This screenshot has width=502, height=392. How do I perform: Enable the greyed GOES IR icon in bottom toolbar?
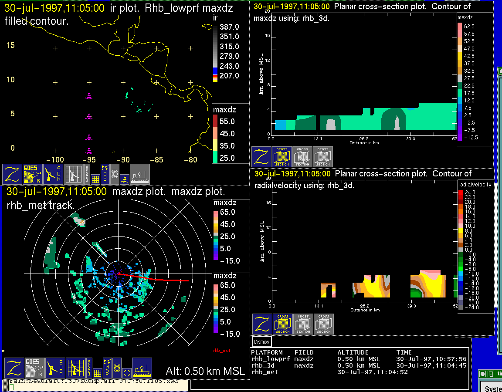coord(34,368)
